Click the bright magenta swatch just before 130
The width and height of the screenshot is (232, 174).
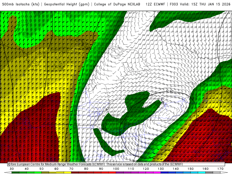[x=157, y=173]
